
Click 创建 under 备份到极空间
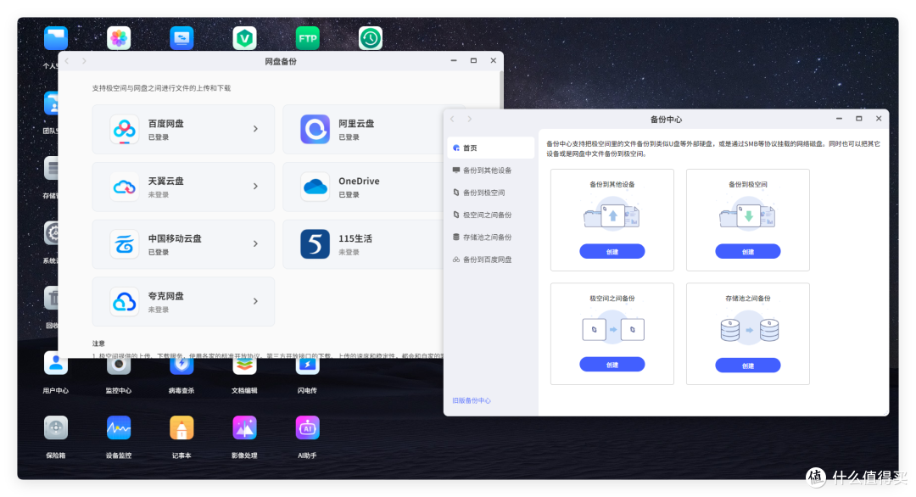coord(748,252)
